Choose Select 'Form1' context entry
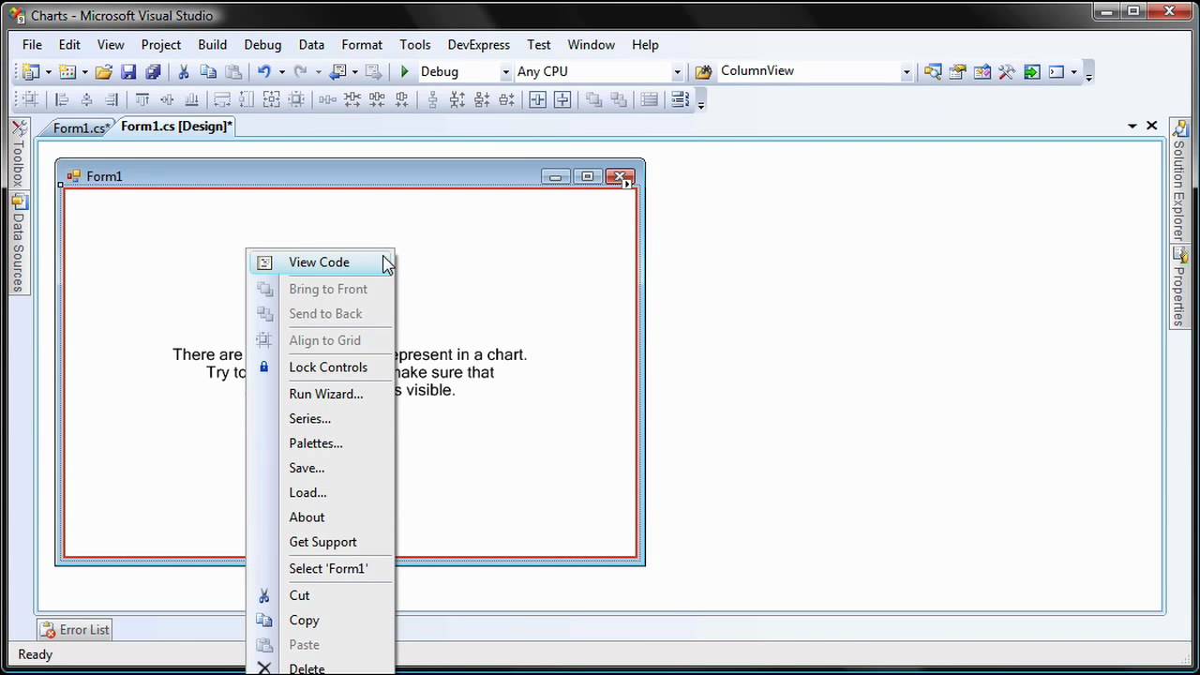Image resolution: width=1200 pixels, height=675 pixels. point(321,568)
